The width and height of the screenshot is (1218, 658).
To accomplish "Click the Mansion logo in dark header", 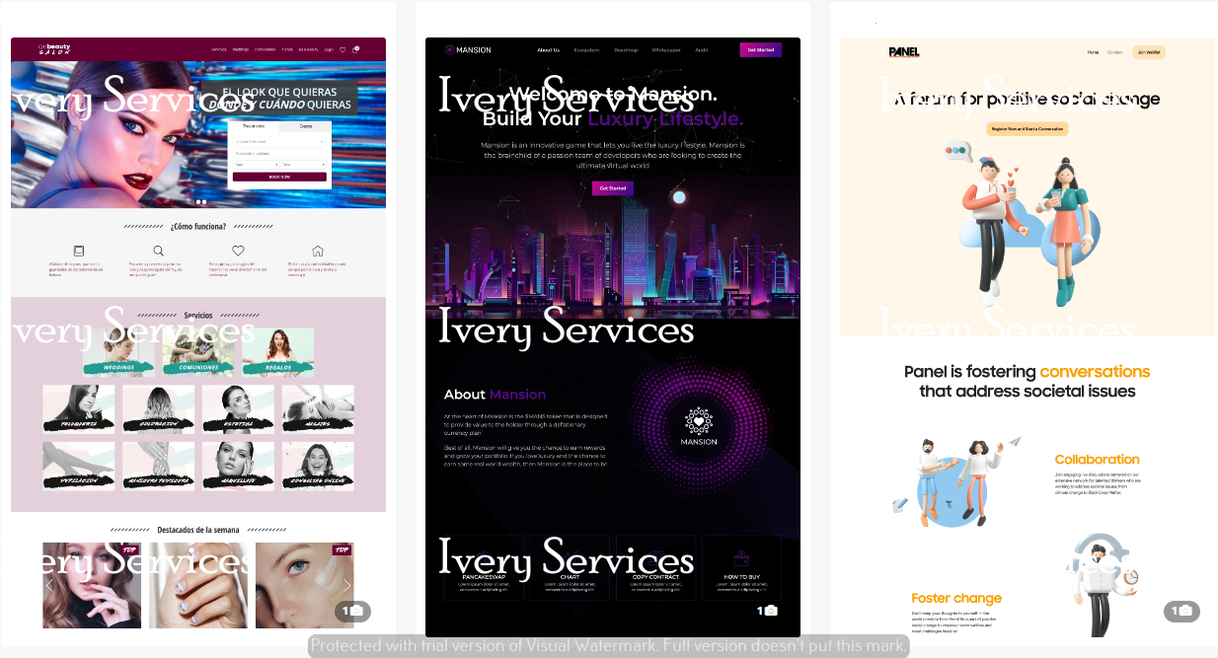I will (x=468, y=49).
